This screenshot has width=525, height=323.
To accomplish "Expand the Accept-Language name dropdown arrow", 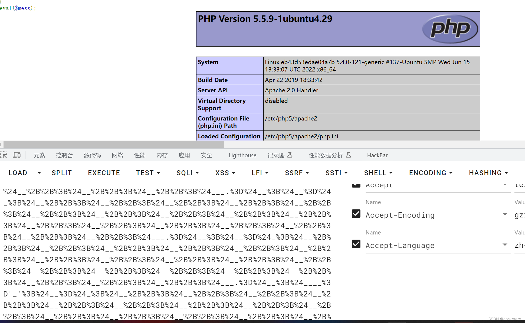I will [x=505, y=244].
